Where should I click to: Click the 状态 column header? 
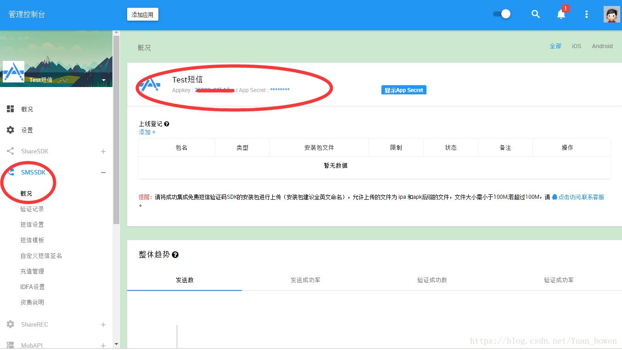click(451, 148)
